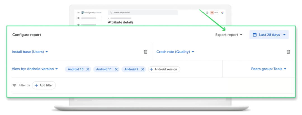Delete the Install base (Users) metric

coord(146,52)
